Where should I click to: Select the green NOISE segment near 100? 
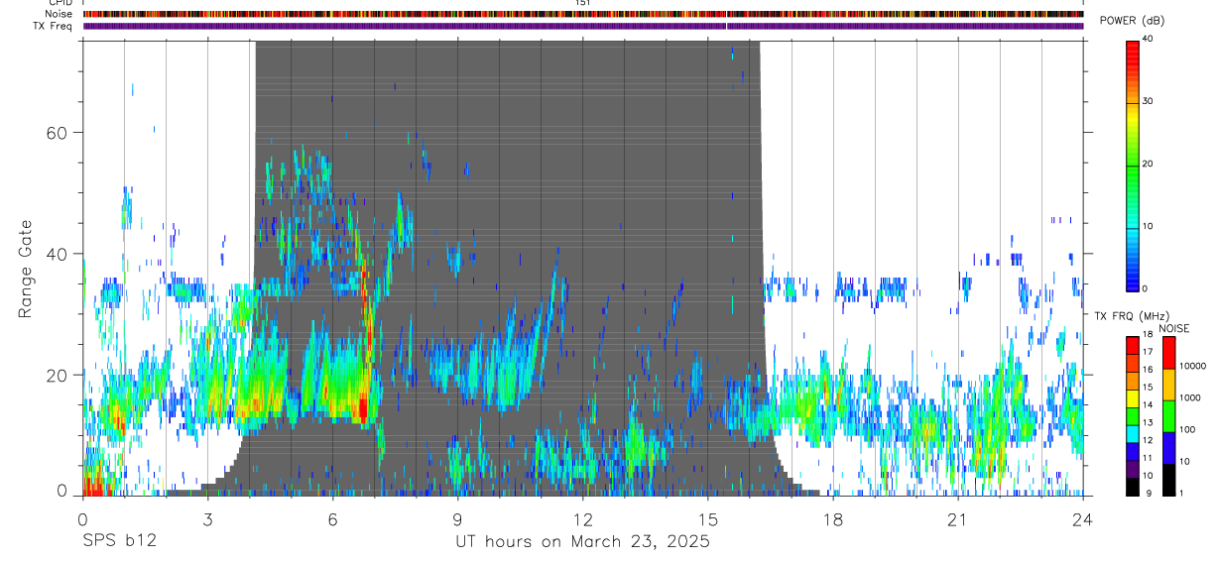(1169, 416)
